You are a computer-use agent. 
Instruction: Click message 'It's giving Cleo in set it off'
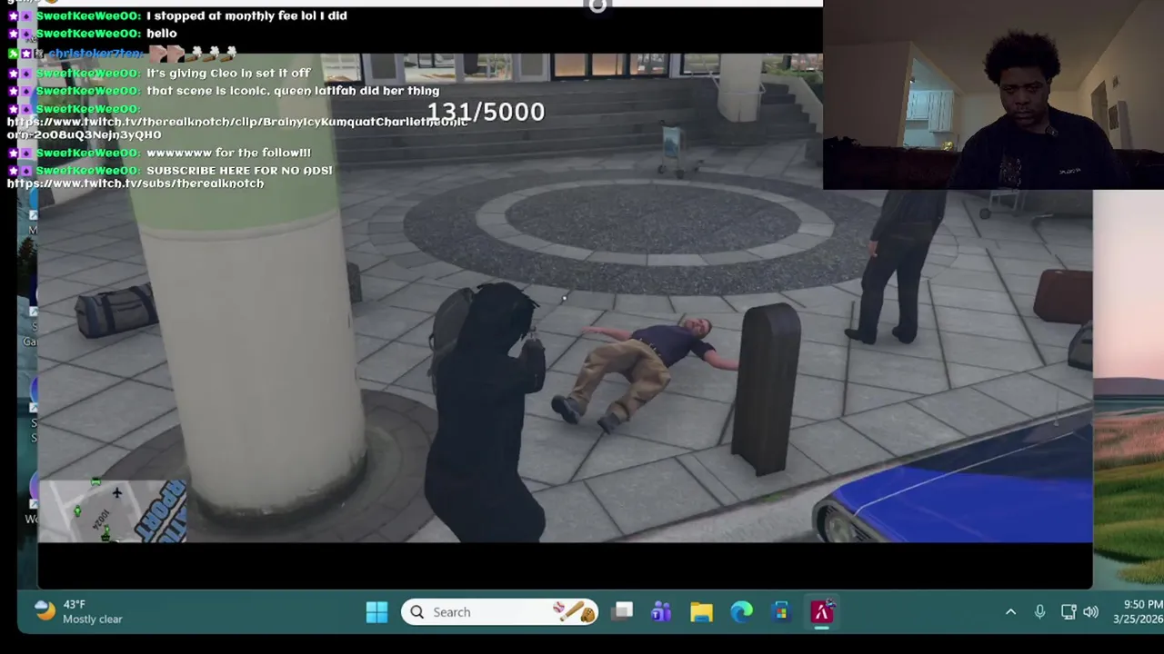pyautogui.click(x=228, y=73)
